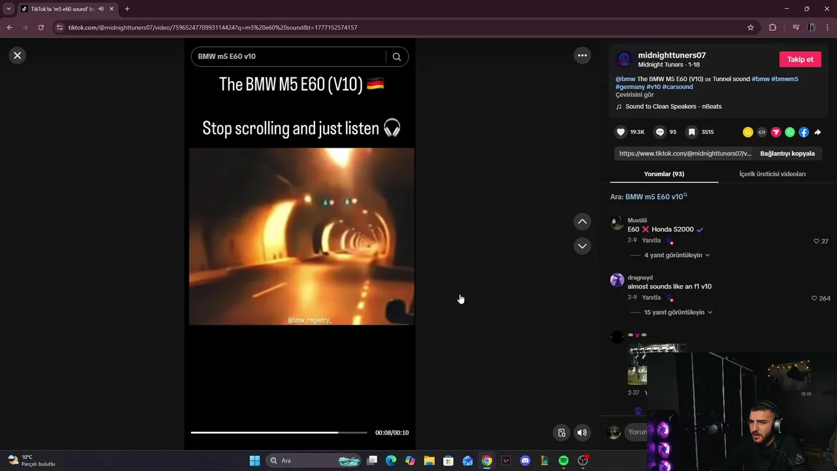Expand 4 replies under Mustiiii's comment

(x=677, y=255)
